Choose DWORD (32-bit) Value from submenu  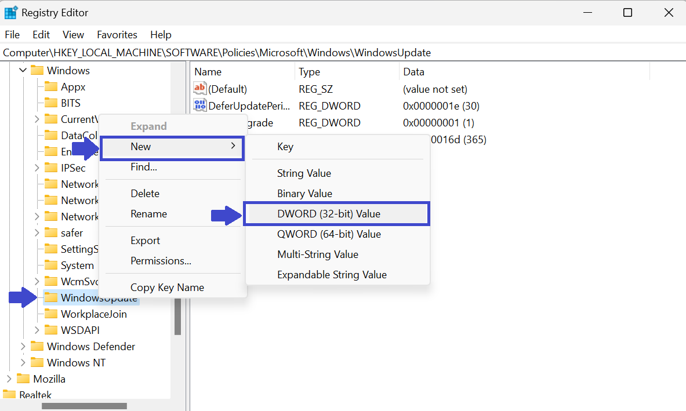[x=329, y=214]
